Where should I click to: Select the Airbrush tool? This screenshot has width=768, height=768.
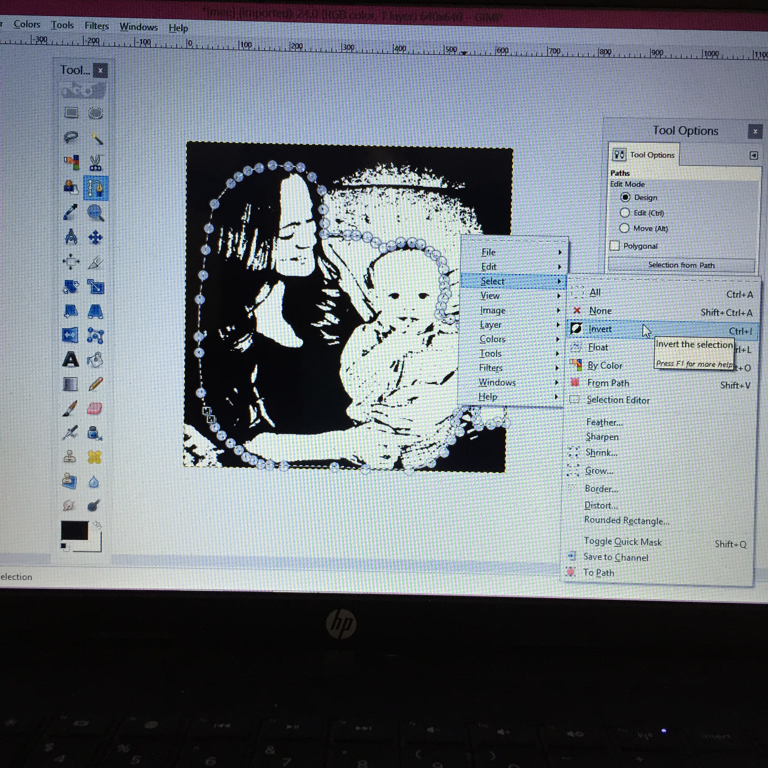pos(70,433)
